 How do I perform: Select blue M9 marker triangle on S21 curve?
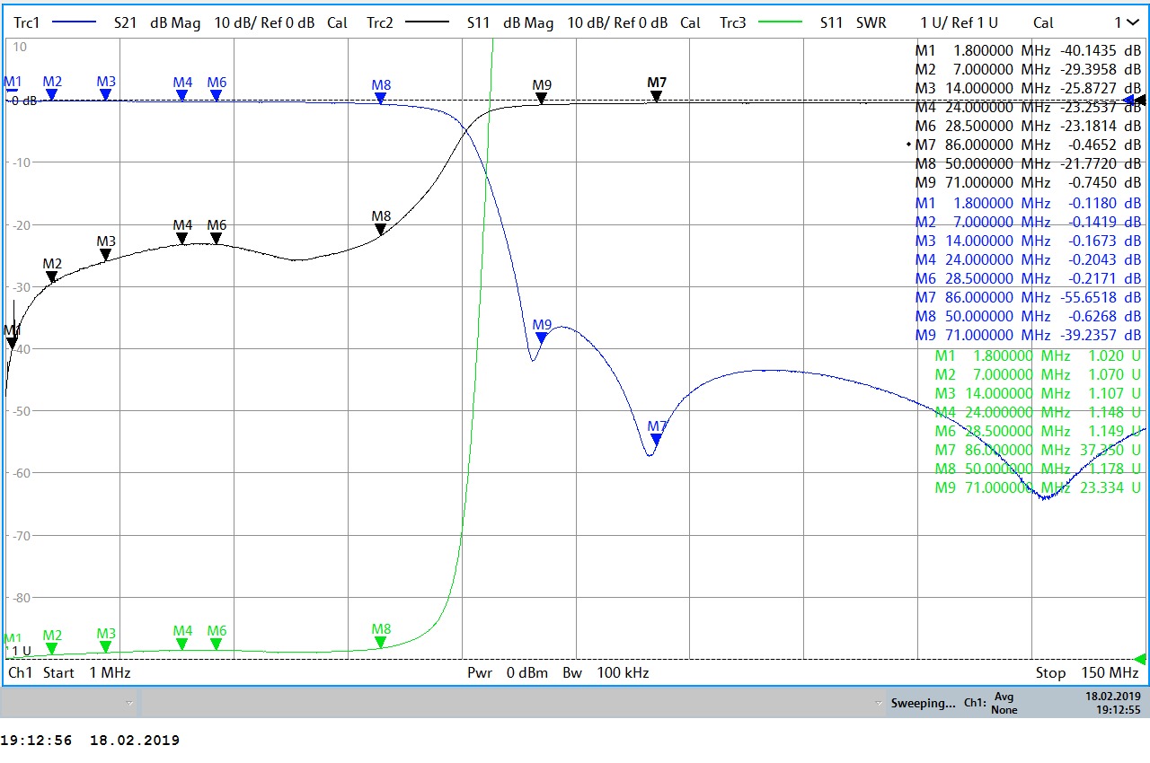tap(542, 337)
